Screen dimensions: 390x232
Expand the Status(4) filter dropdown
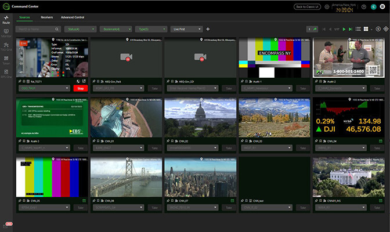tap(80, 30)
